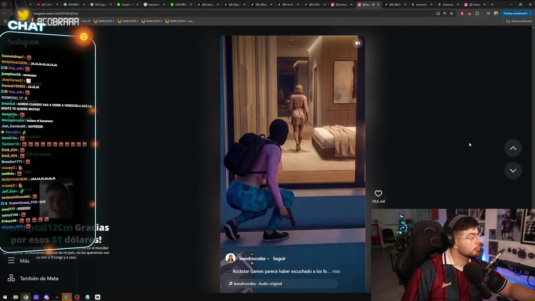Open MARCADOR 2 bookmark
The width and height of the screenshot is (535, 301).
[x=128, y=21]
